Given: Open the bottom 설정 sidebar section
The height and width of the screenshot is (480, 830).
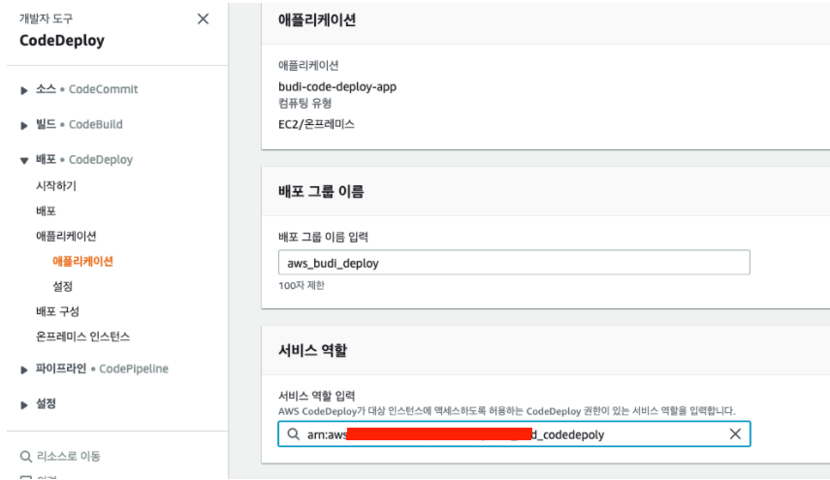Looking at the screenshot, I should [46, 403].
